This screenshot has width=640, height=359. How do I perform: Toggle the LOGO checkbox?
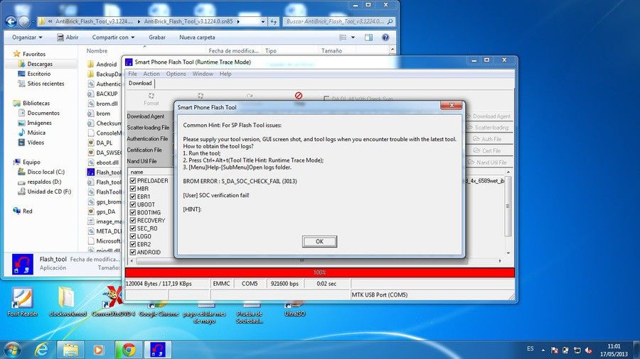[133, 236]
